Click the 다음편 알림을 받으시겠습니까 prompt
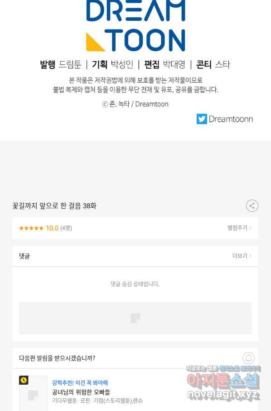 [x=57, y=358]
